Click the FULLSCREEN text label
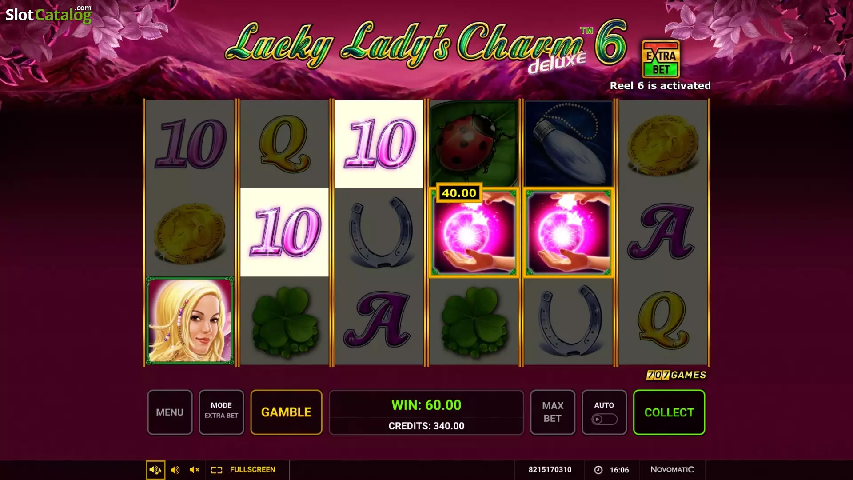This screenshot has height=480, width=853. pos(252,470)
